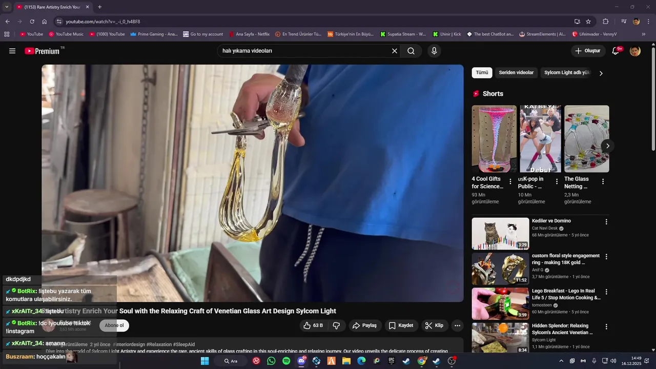Open custom floral style engagement ring video
The height and width of the screenshot is (369, 656).
pyautogui.click(x=500, y=269)
